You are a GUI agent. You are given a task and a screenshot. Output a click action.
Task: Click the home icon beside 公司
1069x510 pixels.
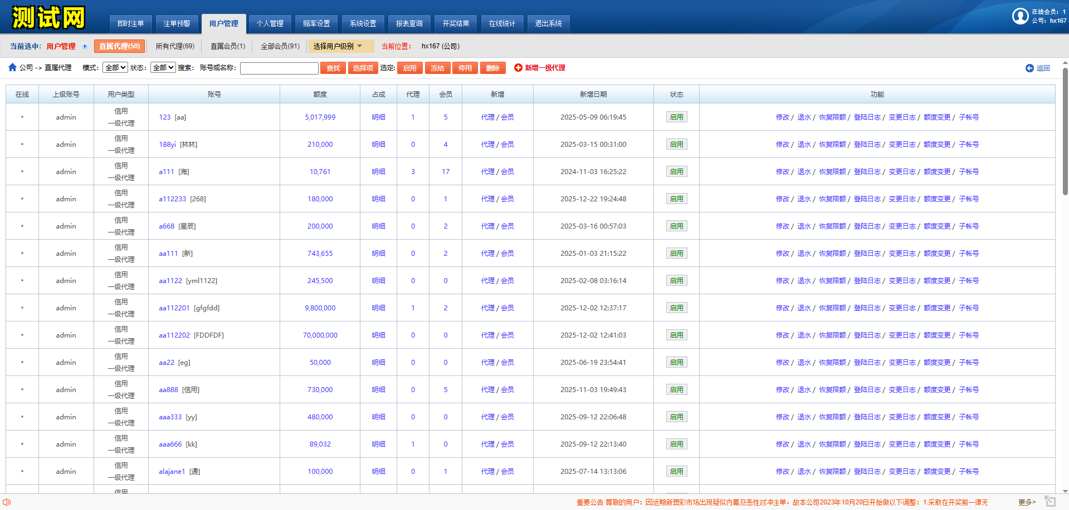point(12,67)
